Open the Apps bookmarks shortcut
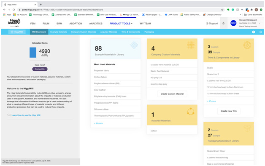The width and height of the screenshot is (265, 166). pos(7,15)
